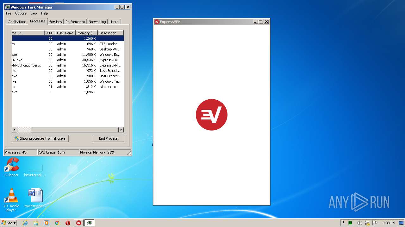Image resolution: width=405 pixels, height=227 pixels.
Task: Select the windanr.exe process row
Action: 68,87
